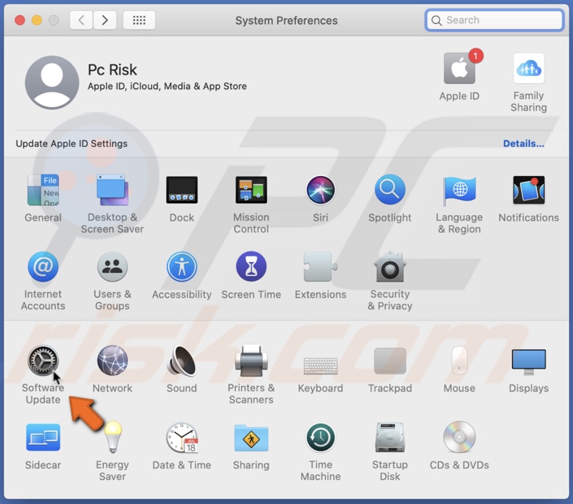This screenshot has height=504, width=573.
Task: Show all preferences grid button
Action: pos(139,20)
